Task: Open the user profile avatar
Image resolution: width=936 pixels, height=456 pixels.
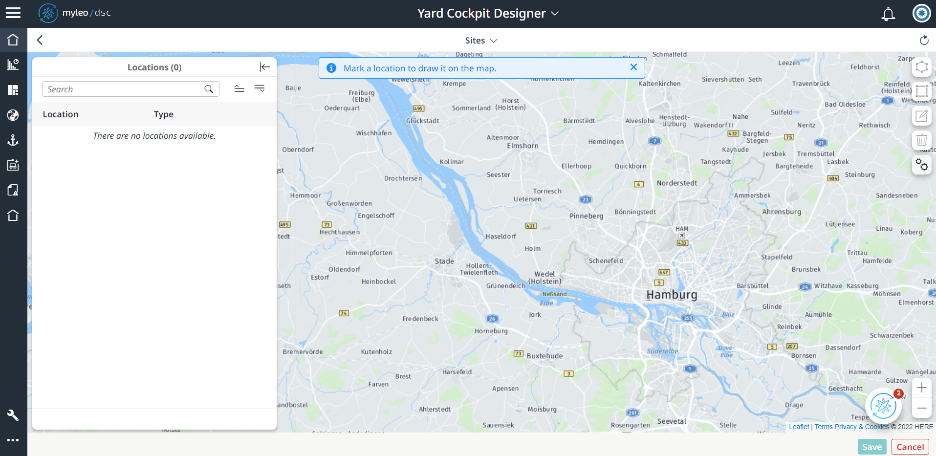Action: pyautogui.click(x=921, y=13)
